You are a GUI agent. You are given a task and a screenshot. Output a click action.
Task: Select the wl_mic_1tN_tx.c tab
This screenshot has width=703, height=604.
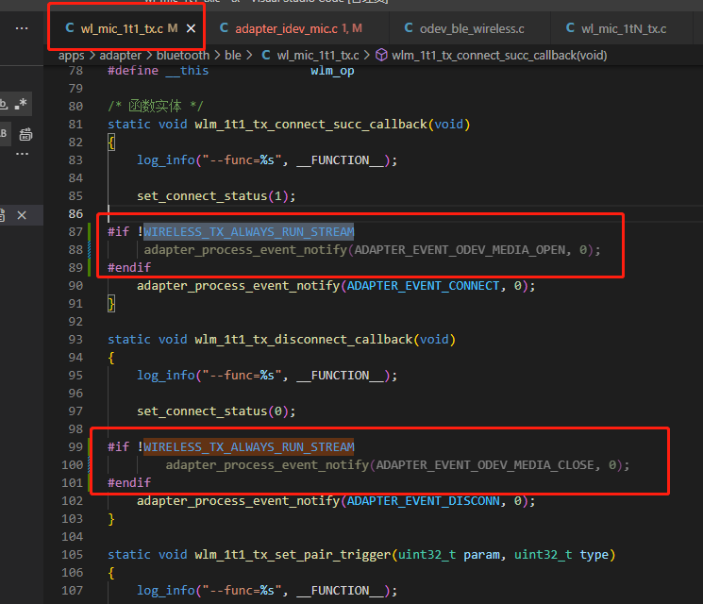[616, 28]
